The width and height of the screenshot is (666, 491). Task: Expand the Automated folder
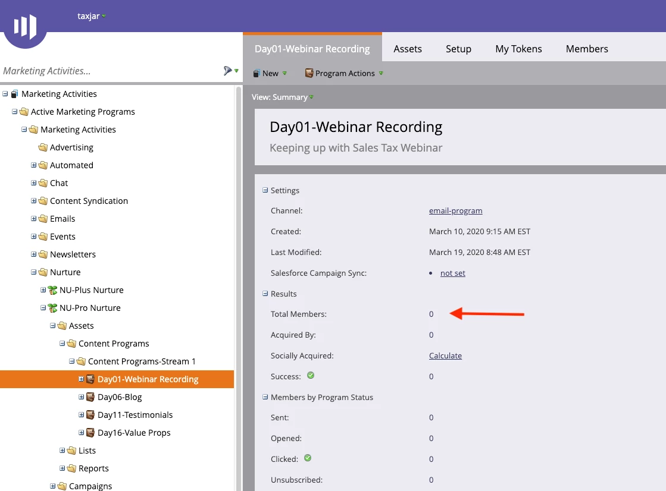[x=33, y=165]
